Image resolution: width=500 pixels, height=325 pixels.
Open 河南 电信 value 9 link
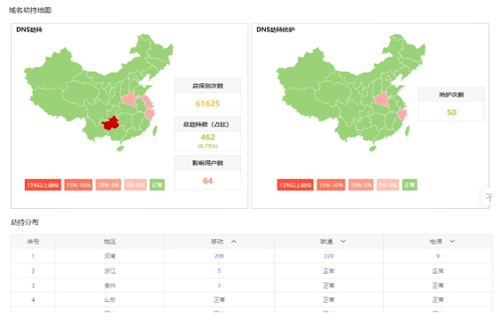point(438,256)
